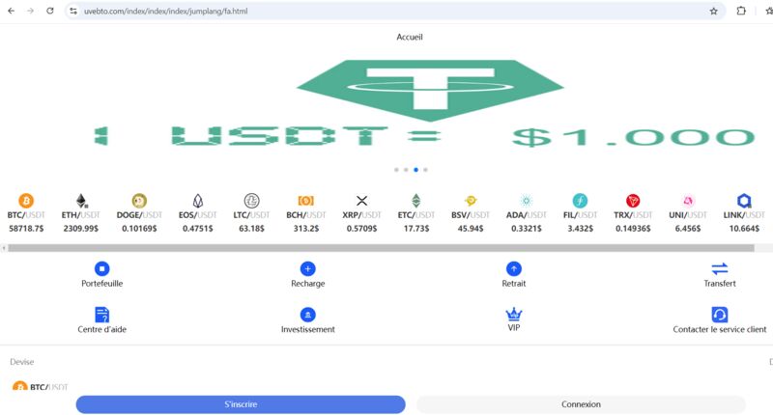Click the Centre d'aide label
This screenshot has height=415, width=773.
(x=102, y=329)
